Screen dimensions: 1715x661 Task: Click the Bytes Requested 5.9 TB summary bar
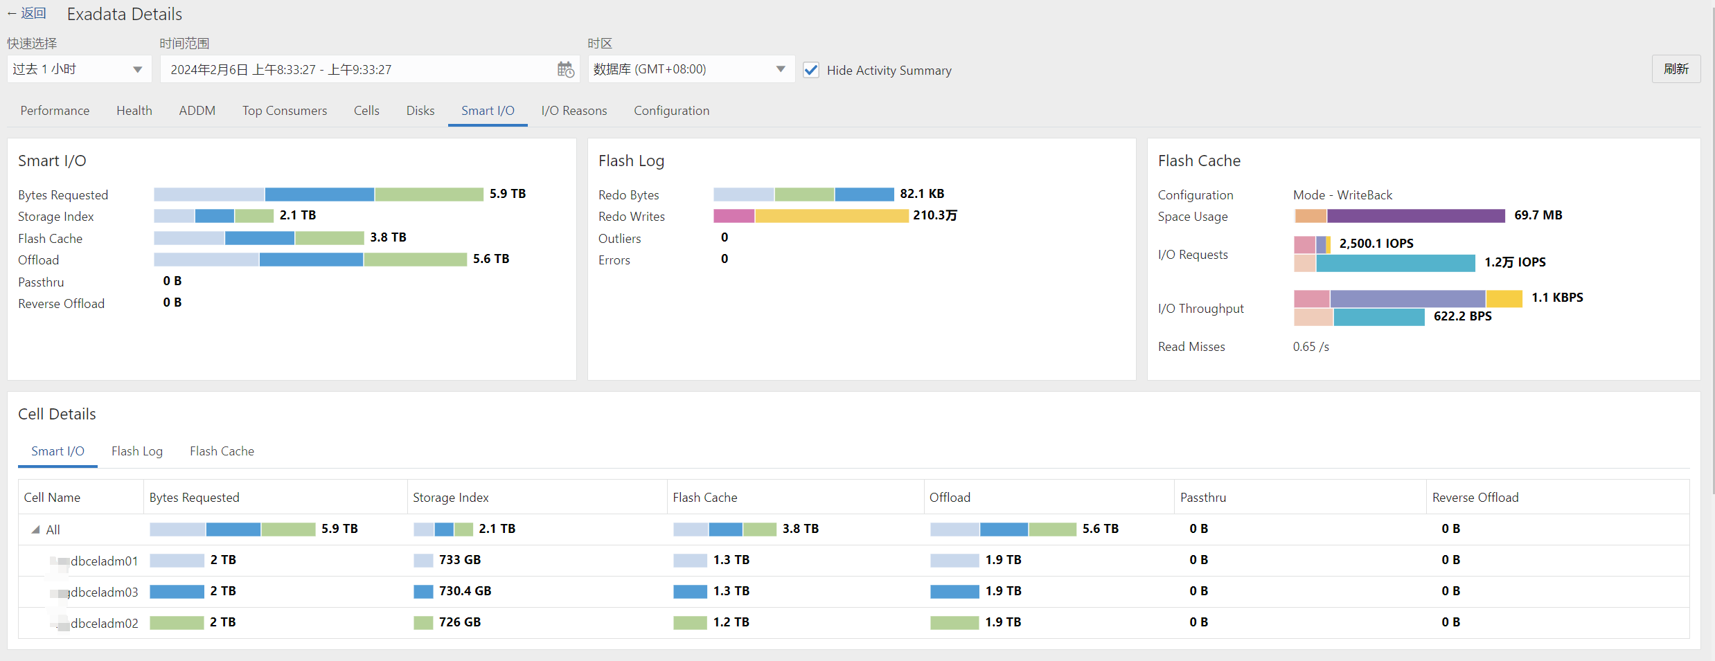[319, 194]
